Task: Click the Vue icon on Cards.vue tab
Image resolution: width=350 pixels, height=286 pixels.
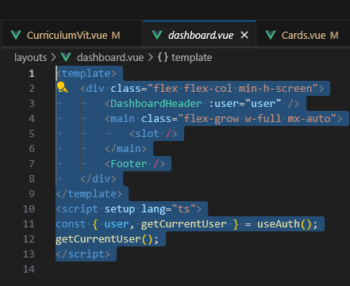Action: coord(271,35)
